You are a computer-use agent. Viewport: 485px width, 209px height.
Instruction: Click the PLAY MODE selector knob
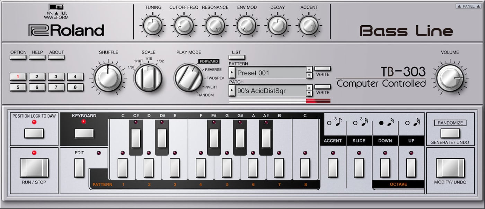(188, 78)
